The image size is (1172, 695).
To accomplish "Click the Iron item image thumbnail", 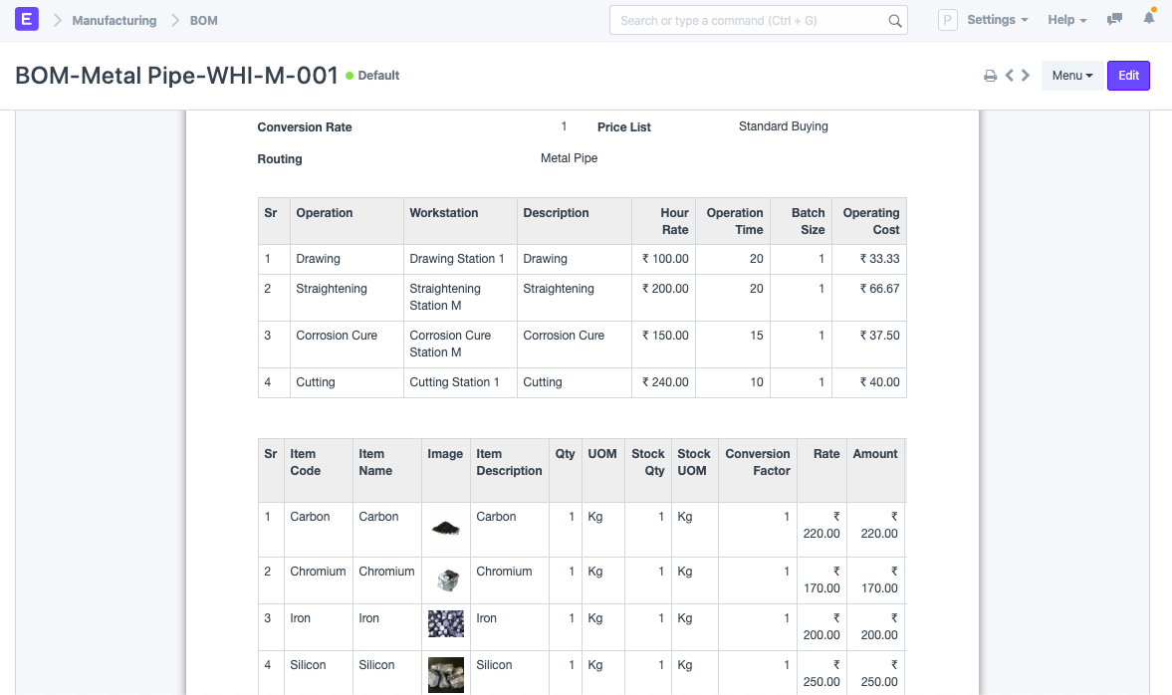I will point(445,623).
